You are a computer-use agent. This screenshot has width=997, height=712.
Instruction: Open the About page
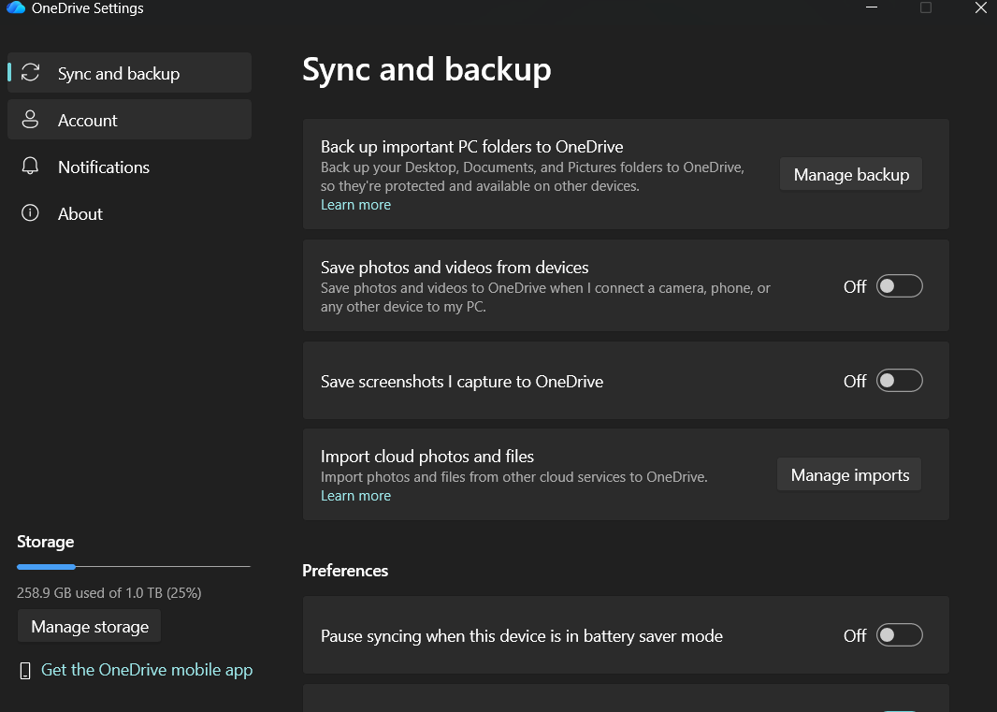(130, 214)
